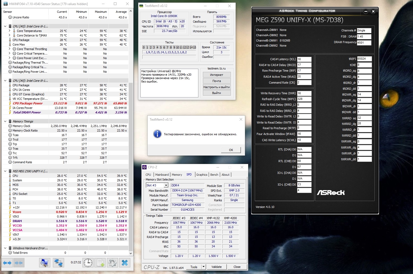This screenshot has height=274, width=413.
Task: Click the Validate button in CPU-Z
Action: pyautogui.click(x=216, y=267)
